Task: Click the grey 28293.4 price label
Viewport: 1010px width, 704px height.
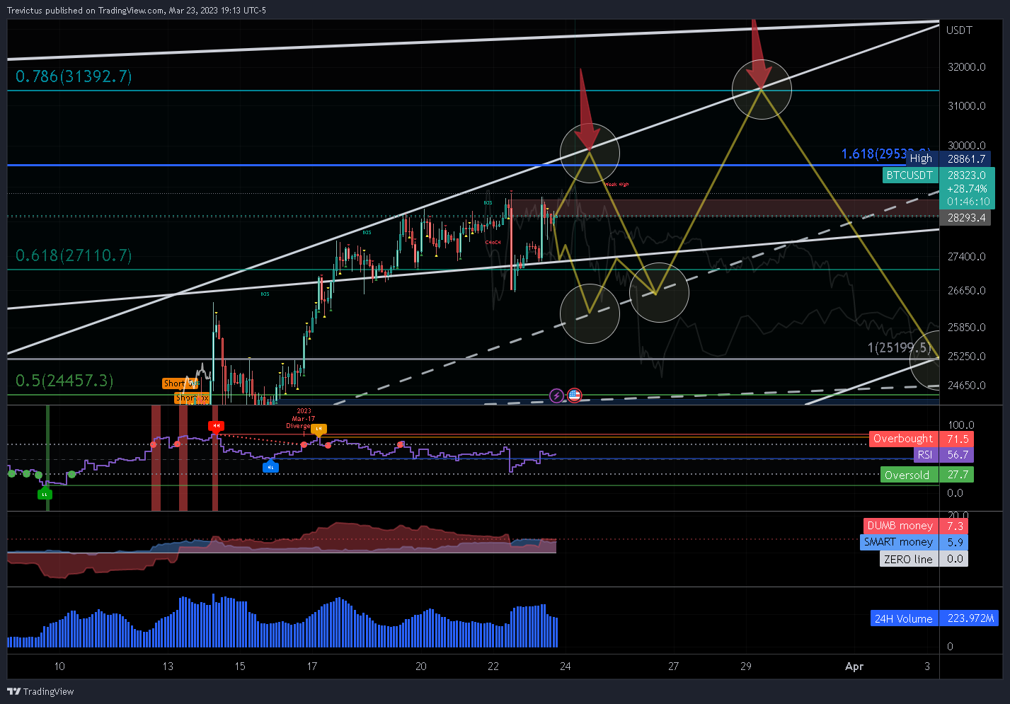Action: 966,218
